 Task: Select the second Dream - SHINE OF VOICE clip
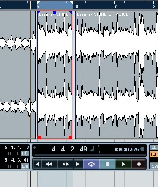point(117,75)
